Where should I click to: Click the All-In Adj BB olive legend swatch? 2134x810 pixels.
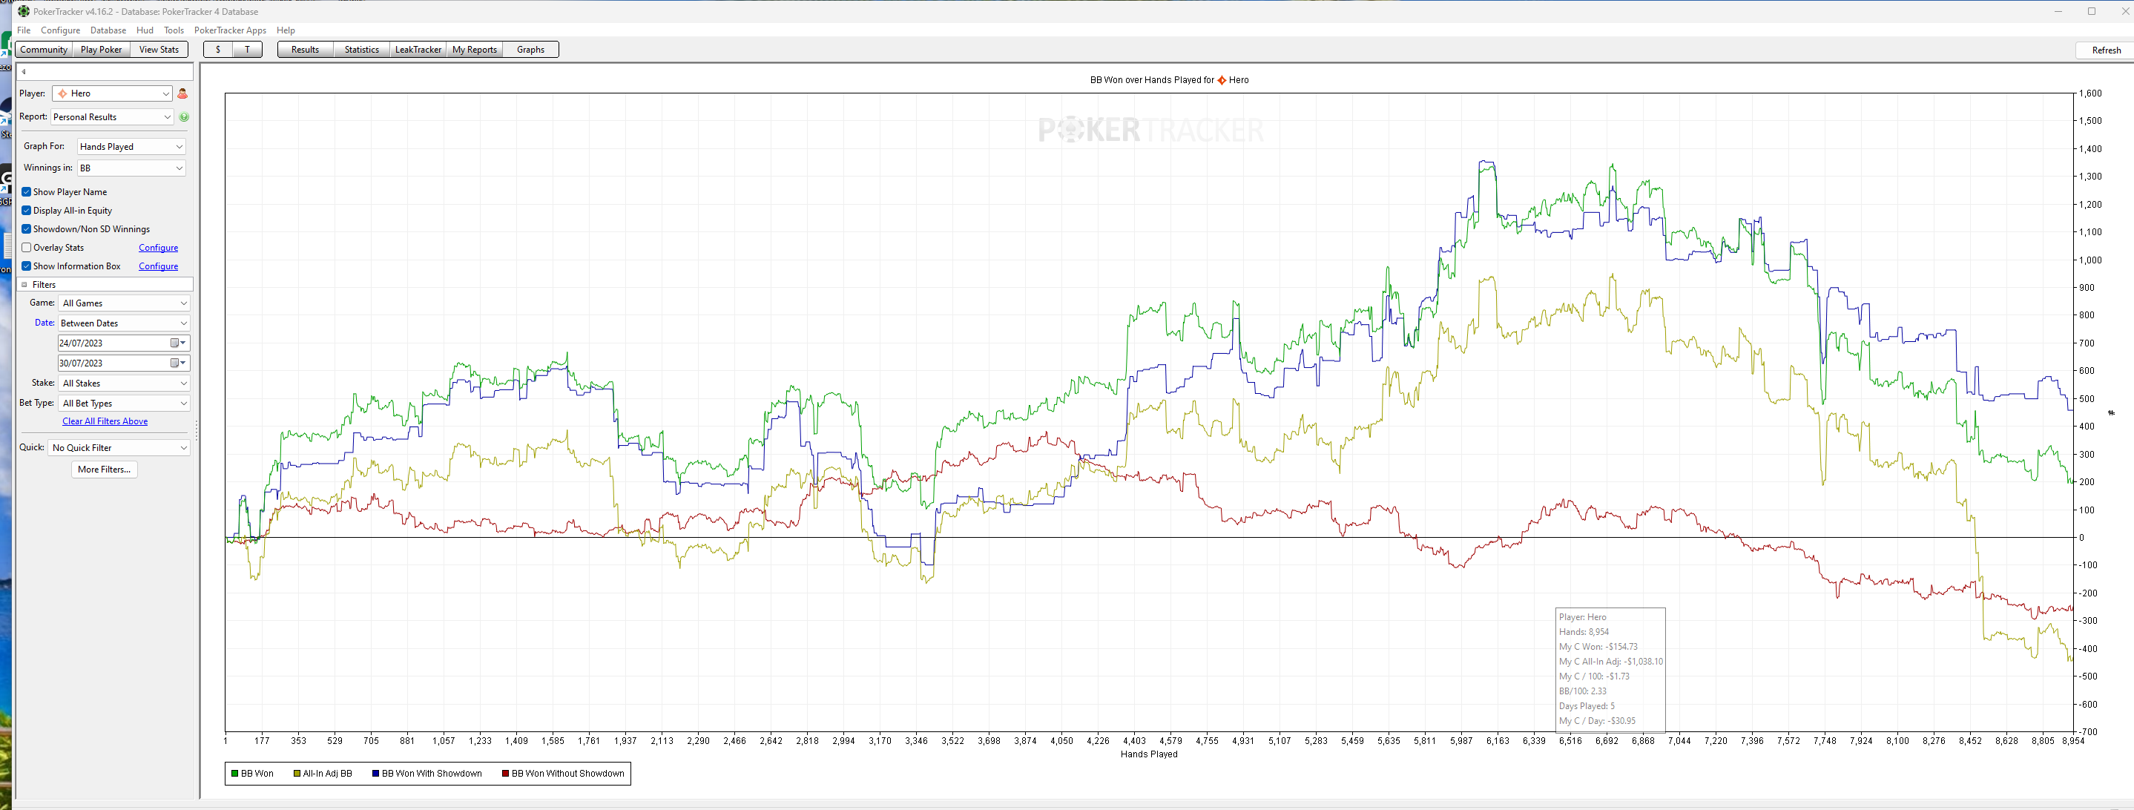tap(297, 774)
